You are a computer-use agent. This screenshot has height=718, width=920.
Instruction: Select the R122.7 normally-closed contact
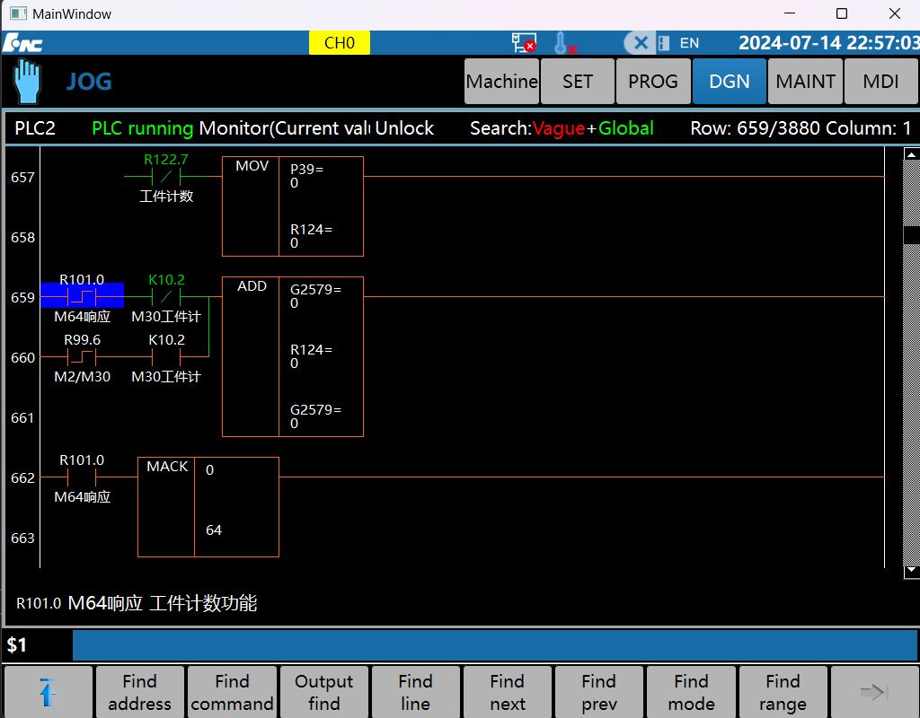tap(166, 175)
